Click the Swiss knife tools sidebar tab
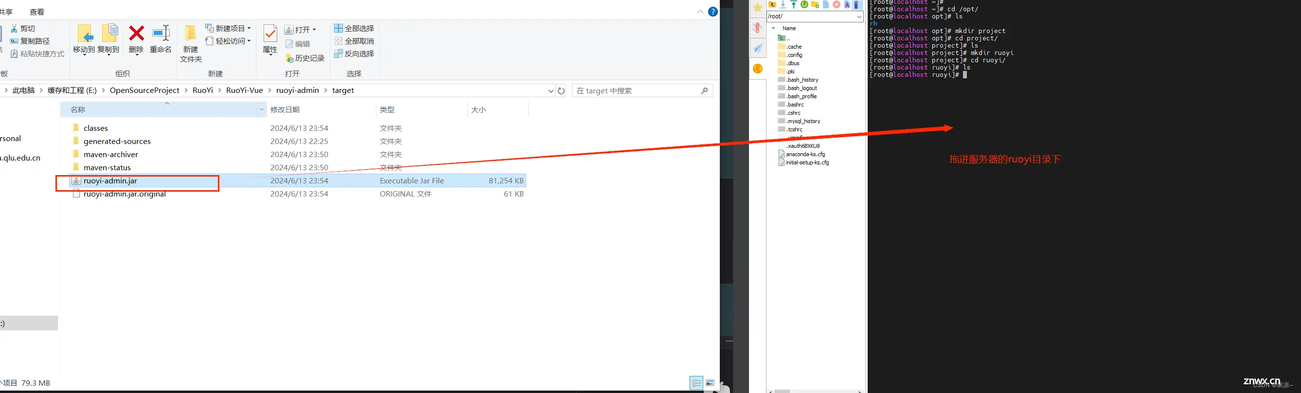The height and width of the screenshot is (393, 1301). (758, 27)
